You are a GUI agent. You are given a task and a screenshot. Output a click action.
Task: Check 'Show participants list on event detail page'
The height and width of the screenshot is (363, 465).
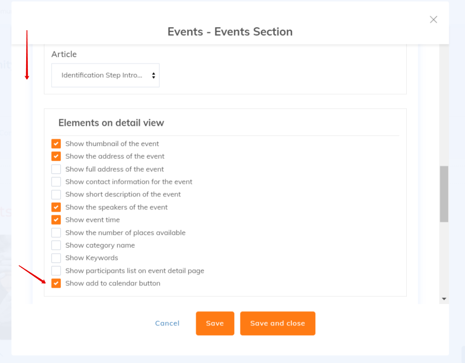56,270
